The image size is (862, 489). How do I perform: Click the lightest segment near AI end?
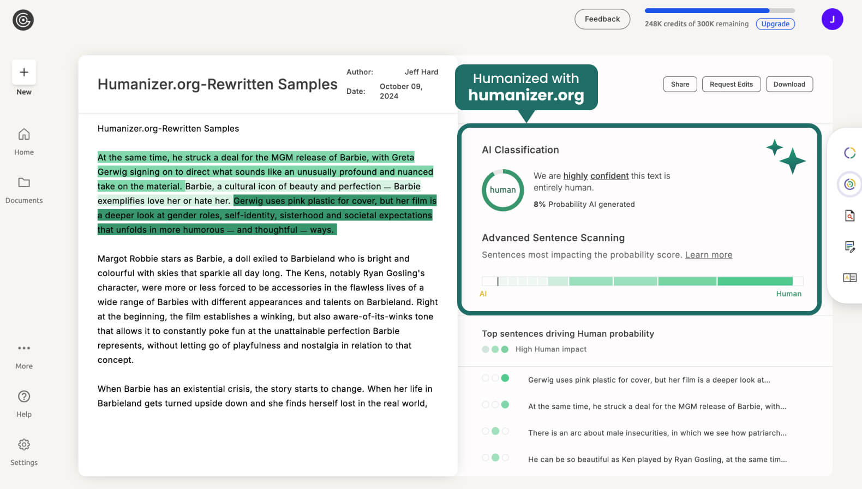coord(489,281)
